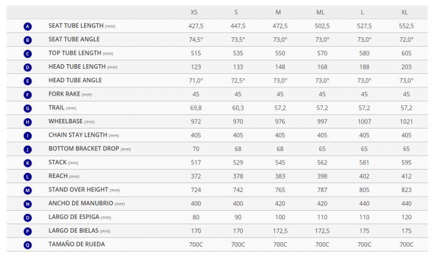Select the blue Q badge for Tamaño de Rueda
434x257 pixels.
(27, 245)
